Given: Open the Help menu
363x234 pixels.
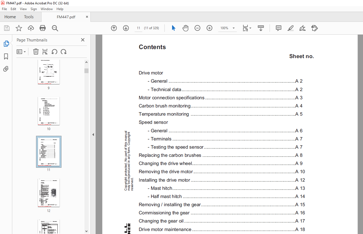Looking at the screenshot, I should (x=60, y=9).
